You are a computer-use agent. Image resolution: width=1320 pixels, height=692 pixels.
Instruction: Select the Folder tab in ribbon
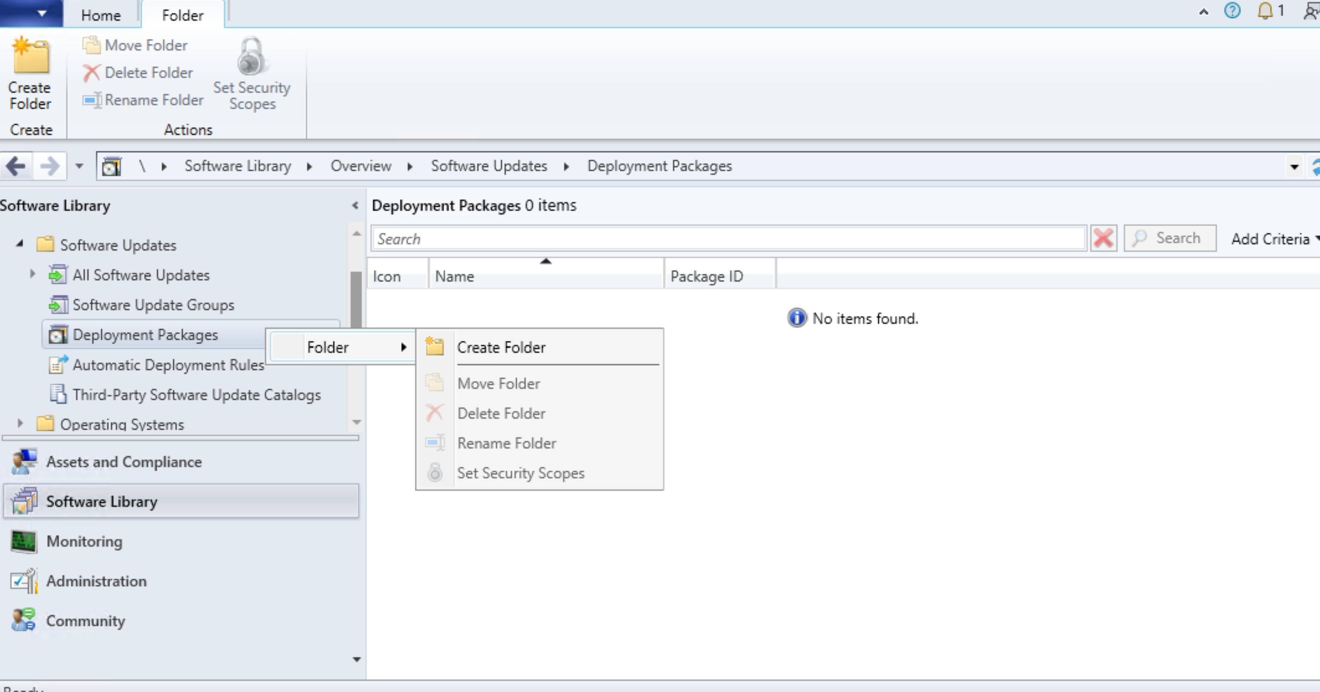pyautogui.click(x=182, y=15)
